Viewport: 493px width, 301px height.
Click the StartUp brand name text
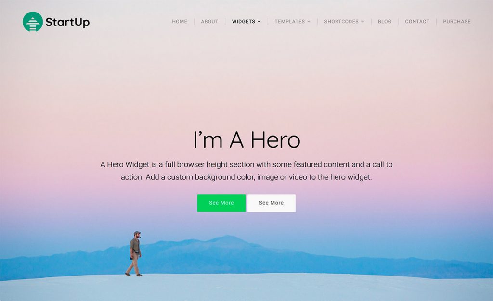point(67,22)
